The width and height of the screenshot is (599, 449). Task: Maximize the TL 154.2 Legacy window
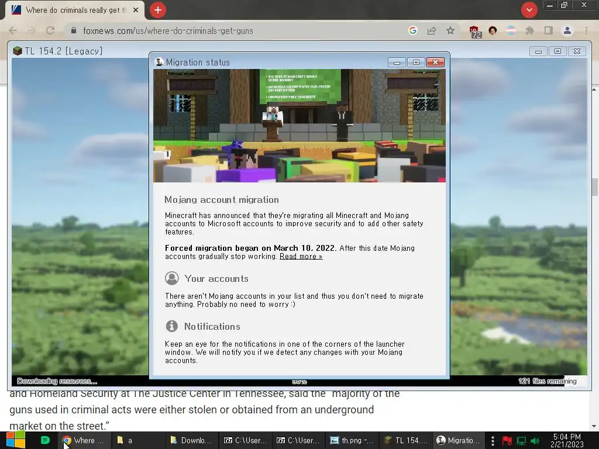(557, 51)
